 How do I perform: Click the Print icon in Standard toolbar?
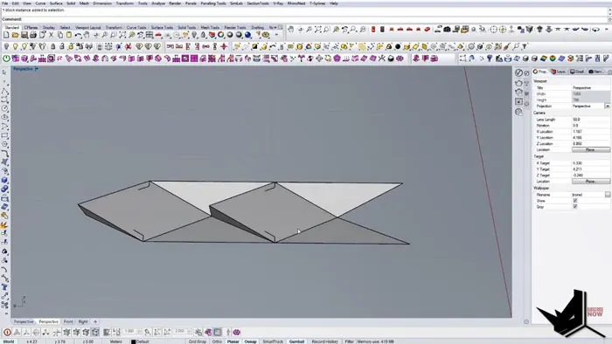coord(33,36)
